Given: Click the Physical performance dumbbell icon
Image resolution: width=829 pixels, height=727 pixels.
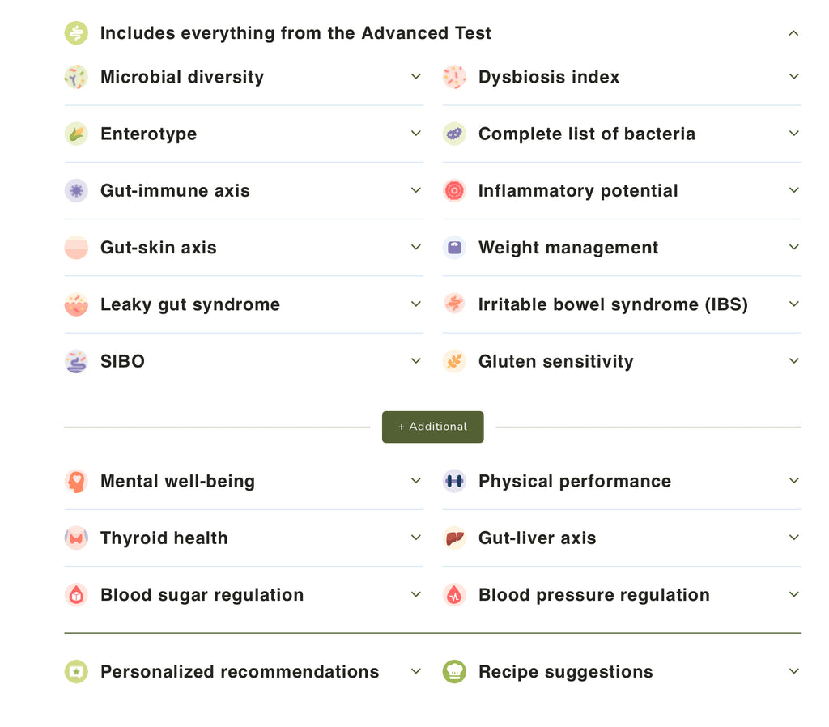Looking at the screenshot, I should (454, 480).
